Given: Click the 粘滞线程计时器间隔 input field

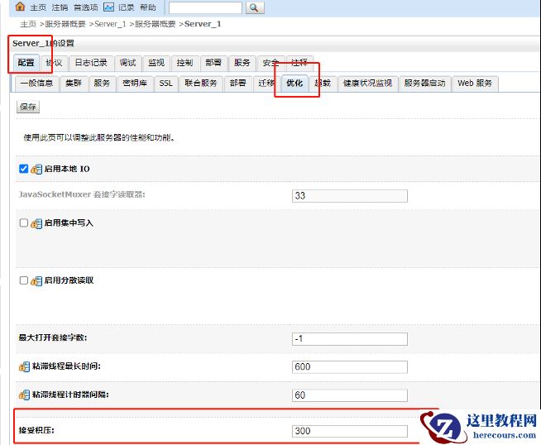Looking at the screenshot, I should [350, 395].
